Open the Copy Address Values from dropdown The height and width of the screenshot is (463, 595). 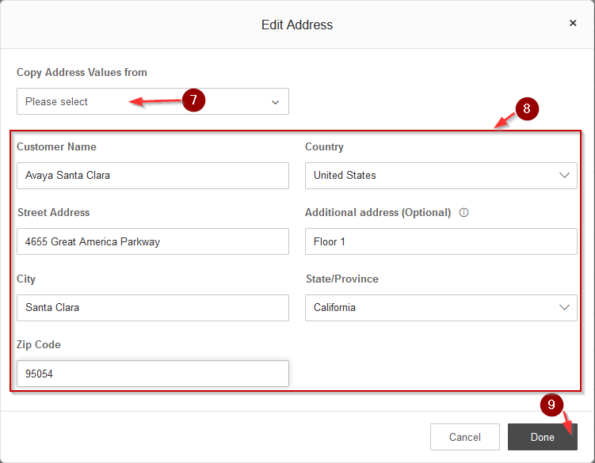pyautogui.click(x=153, y=101)
